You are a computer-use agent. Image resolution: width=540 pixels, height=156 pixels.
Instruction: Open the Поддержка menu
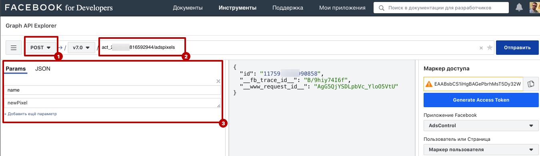click(x=288, y=8)
